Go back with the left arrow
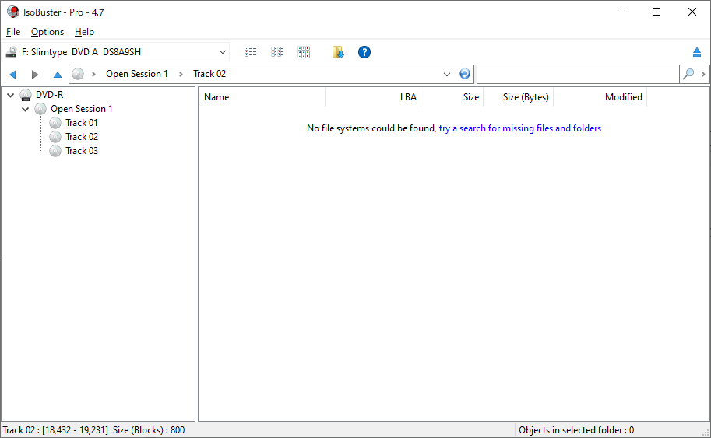Image resolution: width=711 pixels, height=438 pixels. (x=12, y=74)
